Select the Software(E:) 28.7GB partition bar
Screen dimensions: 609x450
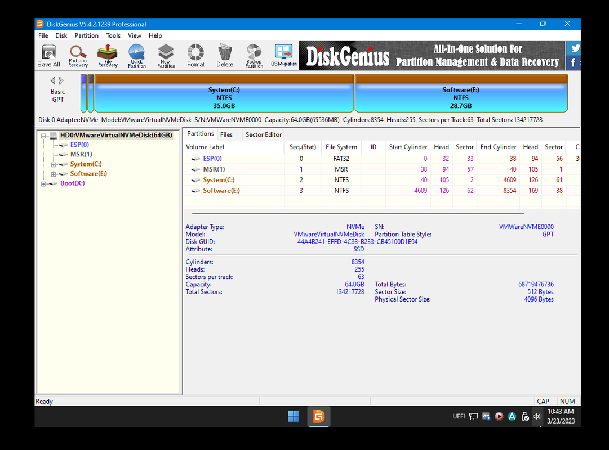pyautogui.click(x=461, y=93)
